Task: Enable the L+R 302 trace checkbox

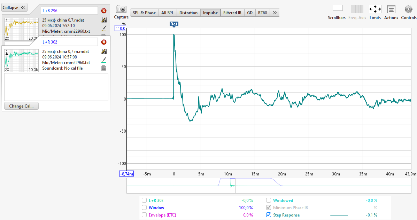Action: click(144, 201)
